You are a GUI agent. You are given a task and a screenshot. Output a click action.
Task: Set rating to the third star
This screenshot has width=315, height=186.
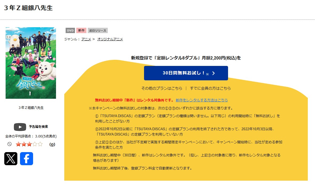[29, 144]
